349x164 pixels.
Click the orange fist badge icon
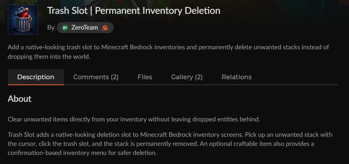point(105,28)
